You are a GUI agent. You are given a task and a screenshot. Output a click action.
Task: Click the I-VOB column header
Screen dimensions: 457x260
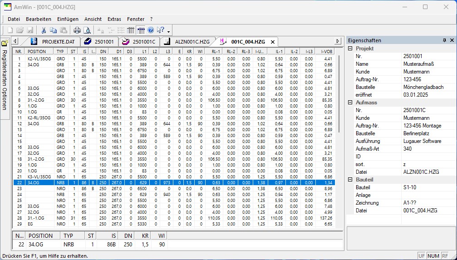pyautogui.click(x=325, y=51)
